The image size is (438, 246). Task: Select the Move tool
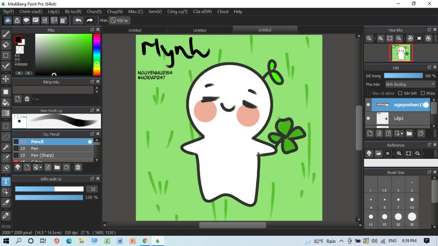click(6, 79)
